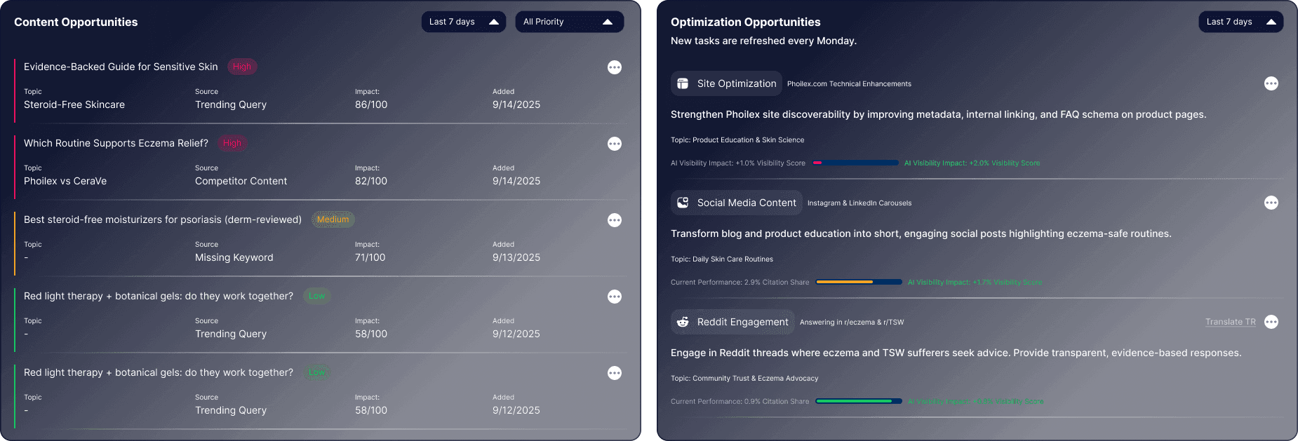Open more options for Site Optimization task
This screenshot has width=1298, height=441.
point(1271,83)
